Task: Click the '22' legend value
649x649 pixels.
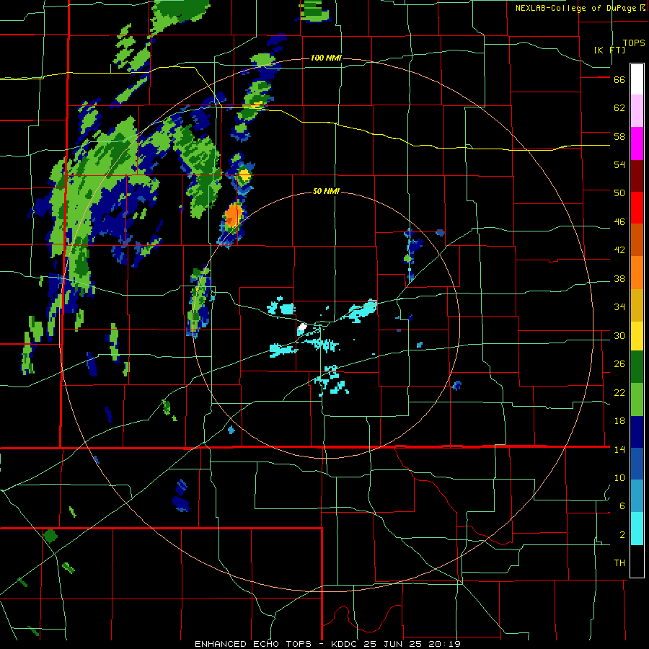Action: [619, 393]
